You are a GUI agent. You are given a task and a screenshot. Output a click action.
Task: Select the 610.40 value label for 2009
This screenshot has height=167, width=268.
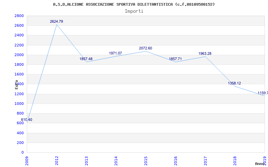tap(26, 120)
